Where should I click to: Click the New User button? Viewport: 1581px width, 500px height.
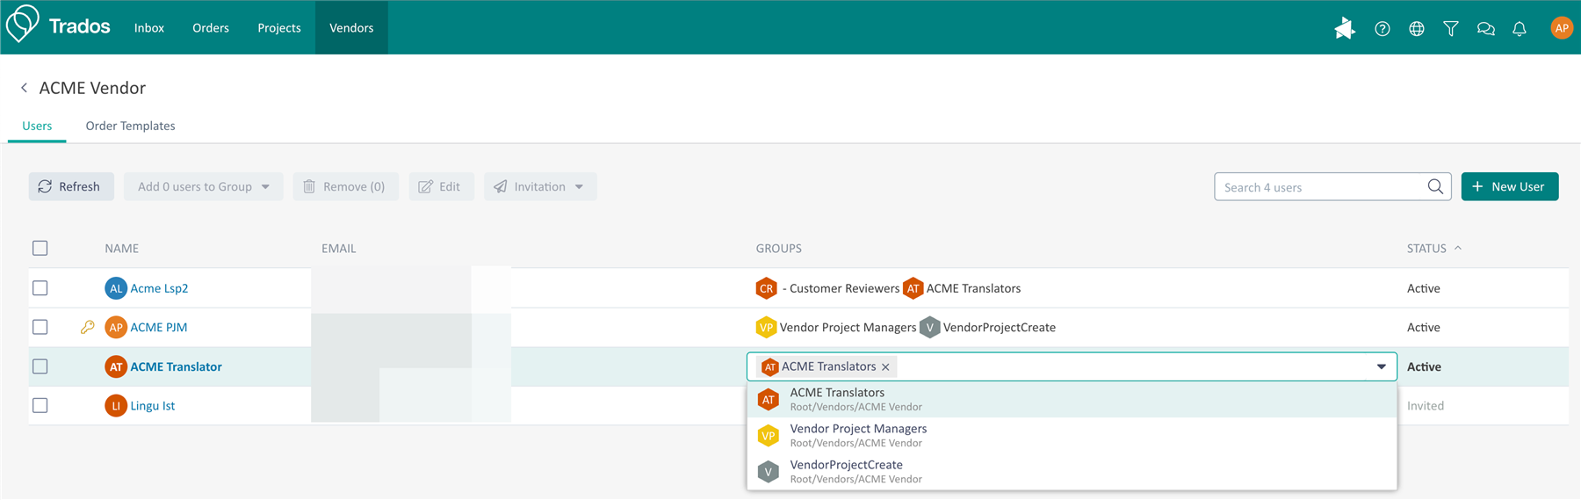[x=1510, y=186]
